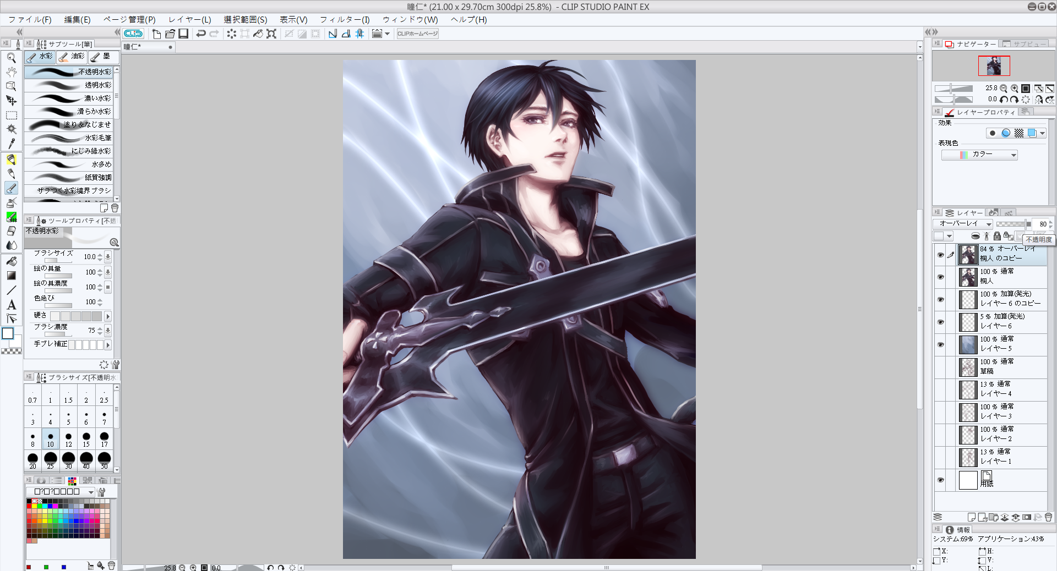Viewport: 1057px width, 571px height.
Task: Open the palette color dropdown in layer panel
Action: pos(944,236)
